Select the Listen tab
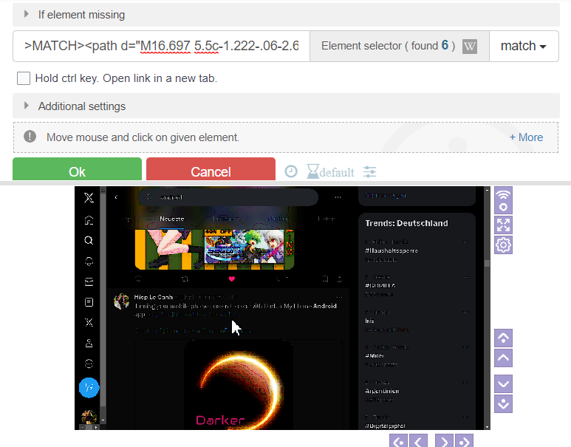 (x=326, y=219)
